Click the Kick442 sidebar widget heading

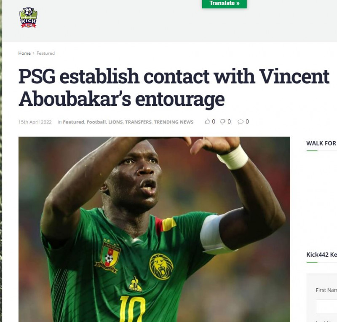(321, 255)
